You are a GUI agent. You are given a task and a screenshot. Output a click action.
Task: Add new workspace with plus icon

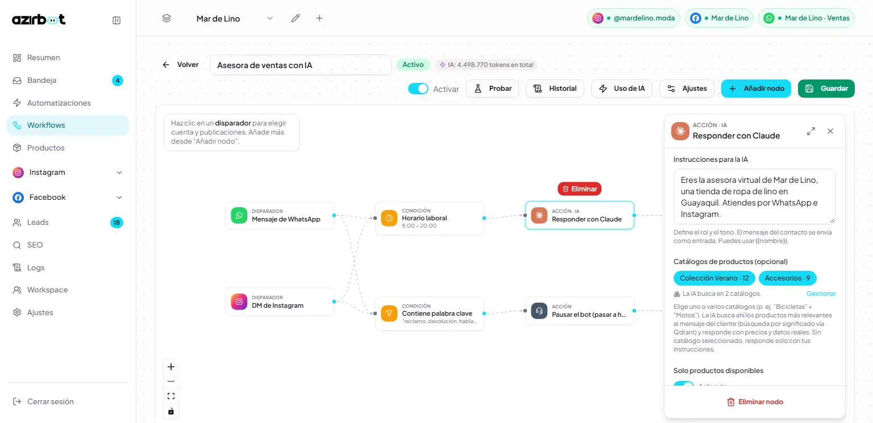[x=319, y=18]
